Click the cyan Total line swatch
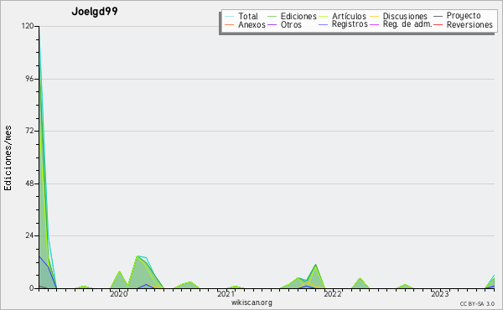Screen dimensions: 503x310 pos(229,17)
